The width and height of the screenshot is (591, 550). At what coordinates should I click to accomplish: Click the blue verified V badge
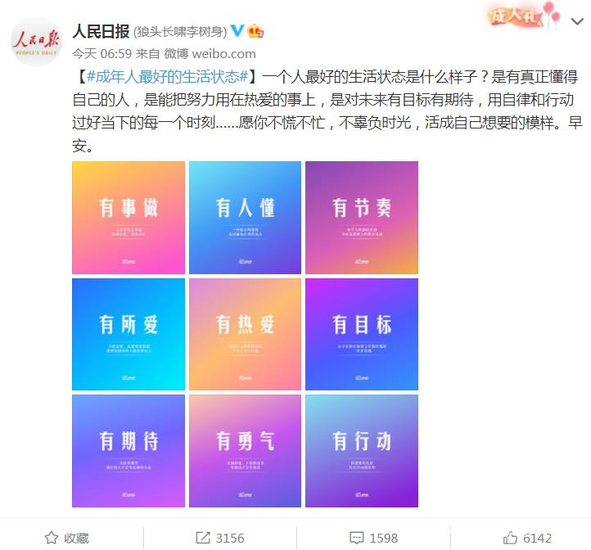(x=237, y=30)
